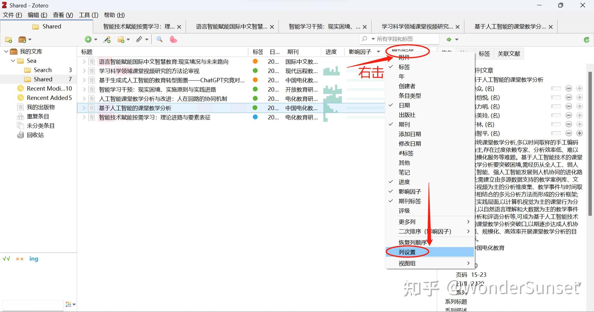Enable the 附件 column in the menu

tap(404, 57)
